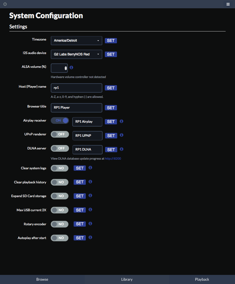
Task: Open the I2S audio device dropdown
Action: (x=76, y=54)
